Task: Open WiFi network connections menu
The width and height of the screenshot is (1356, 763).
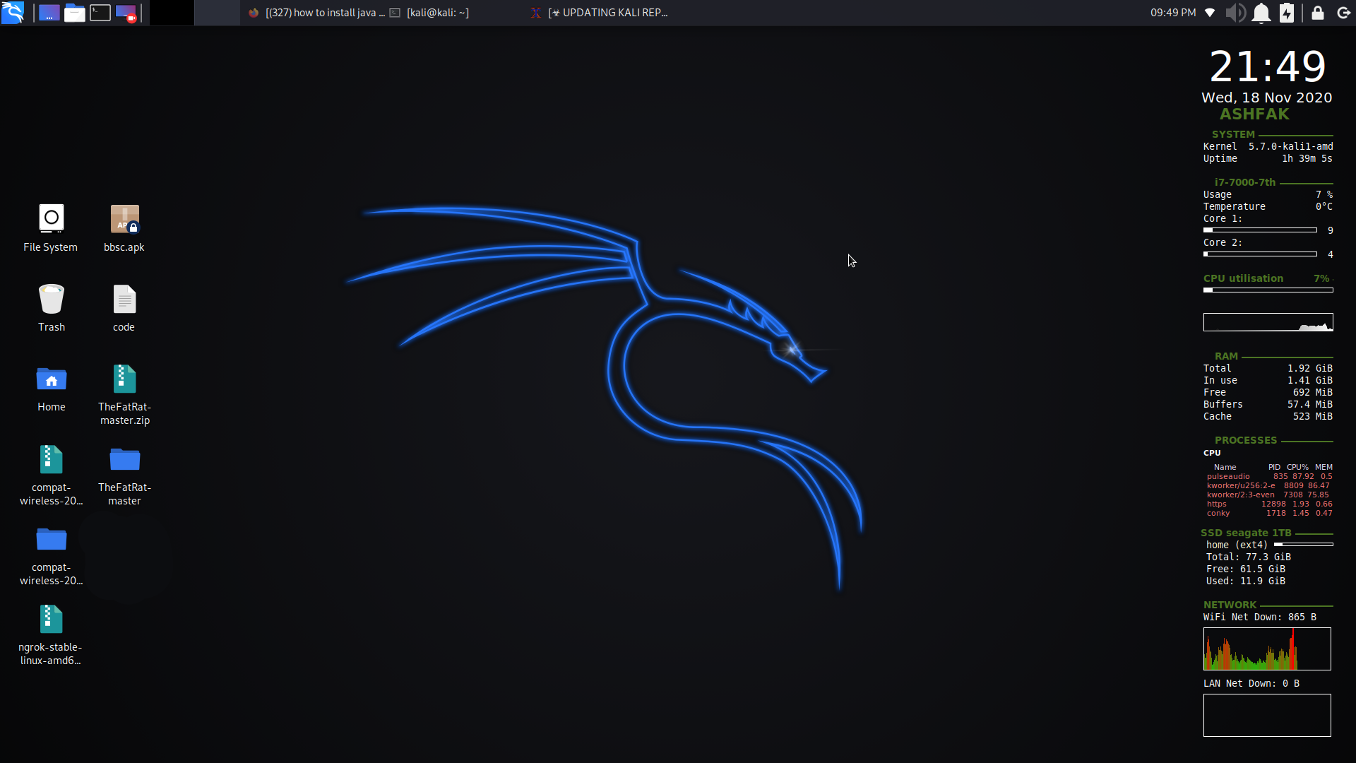Action: coord(1210,13)
